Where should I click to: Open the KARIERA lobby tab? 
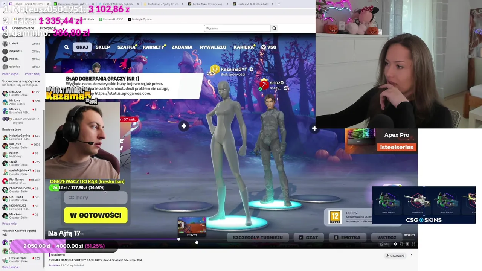coord(244,47)
